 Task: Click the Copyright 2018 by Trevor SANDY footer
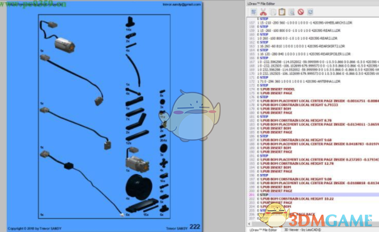[x=34, y=228]
